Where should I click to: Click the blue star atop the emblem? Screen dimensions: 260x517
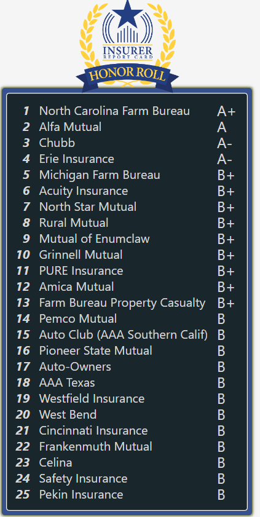127,13
